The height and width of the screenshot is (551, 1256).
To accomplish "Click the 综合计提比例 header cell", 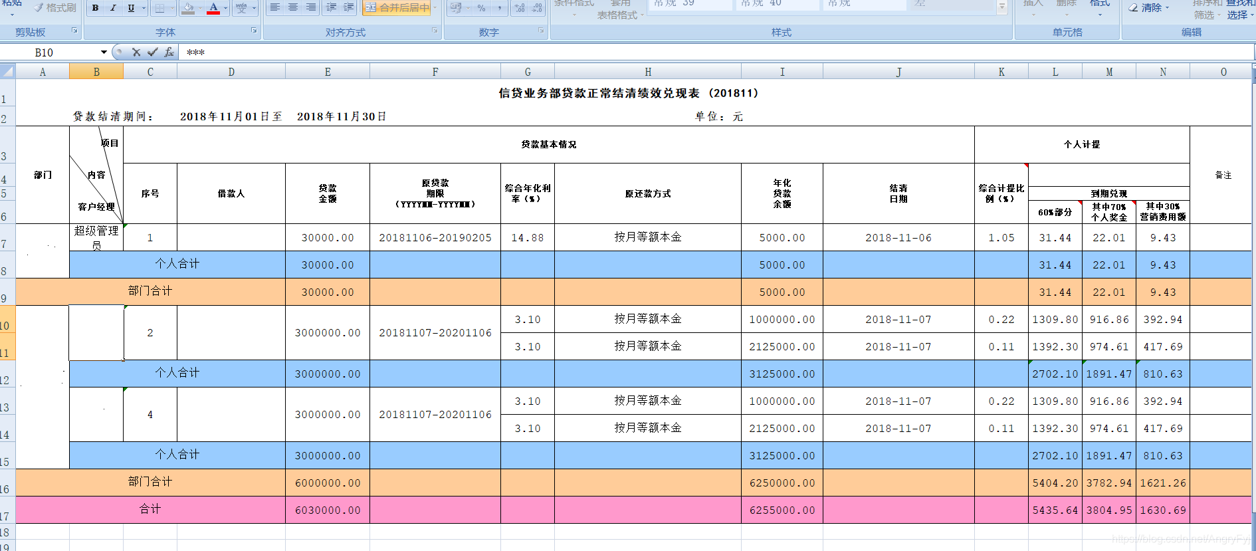I will pyautogui.click(x=1001, y=193).
